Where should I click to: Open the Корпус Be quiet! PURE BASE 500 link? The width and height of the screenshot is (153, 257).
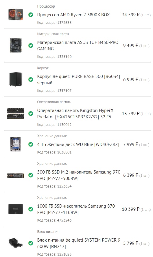78,79
